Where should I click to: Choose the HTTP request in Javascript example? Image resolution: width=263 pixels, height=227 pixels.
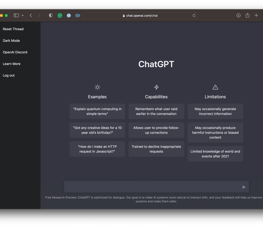pos(97,149)
